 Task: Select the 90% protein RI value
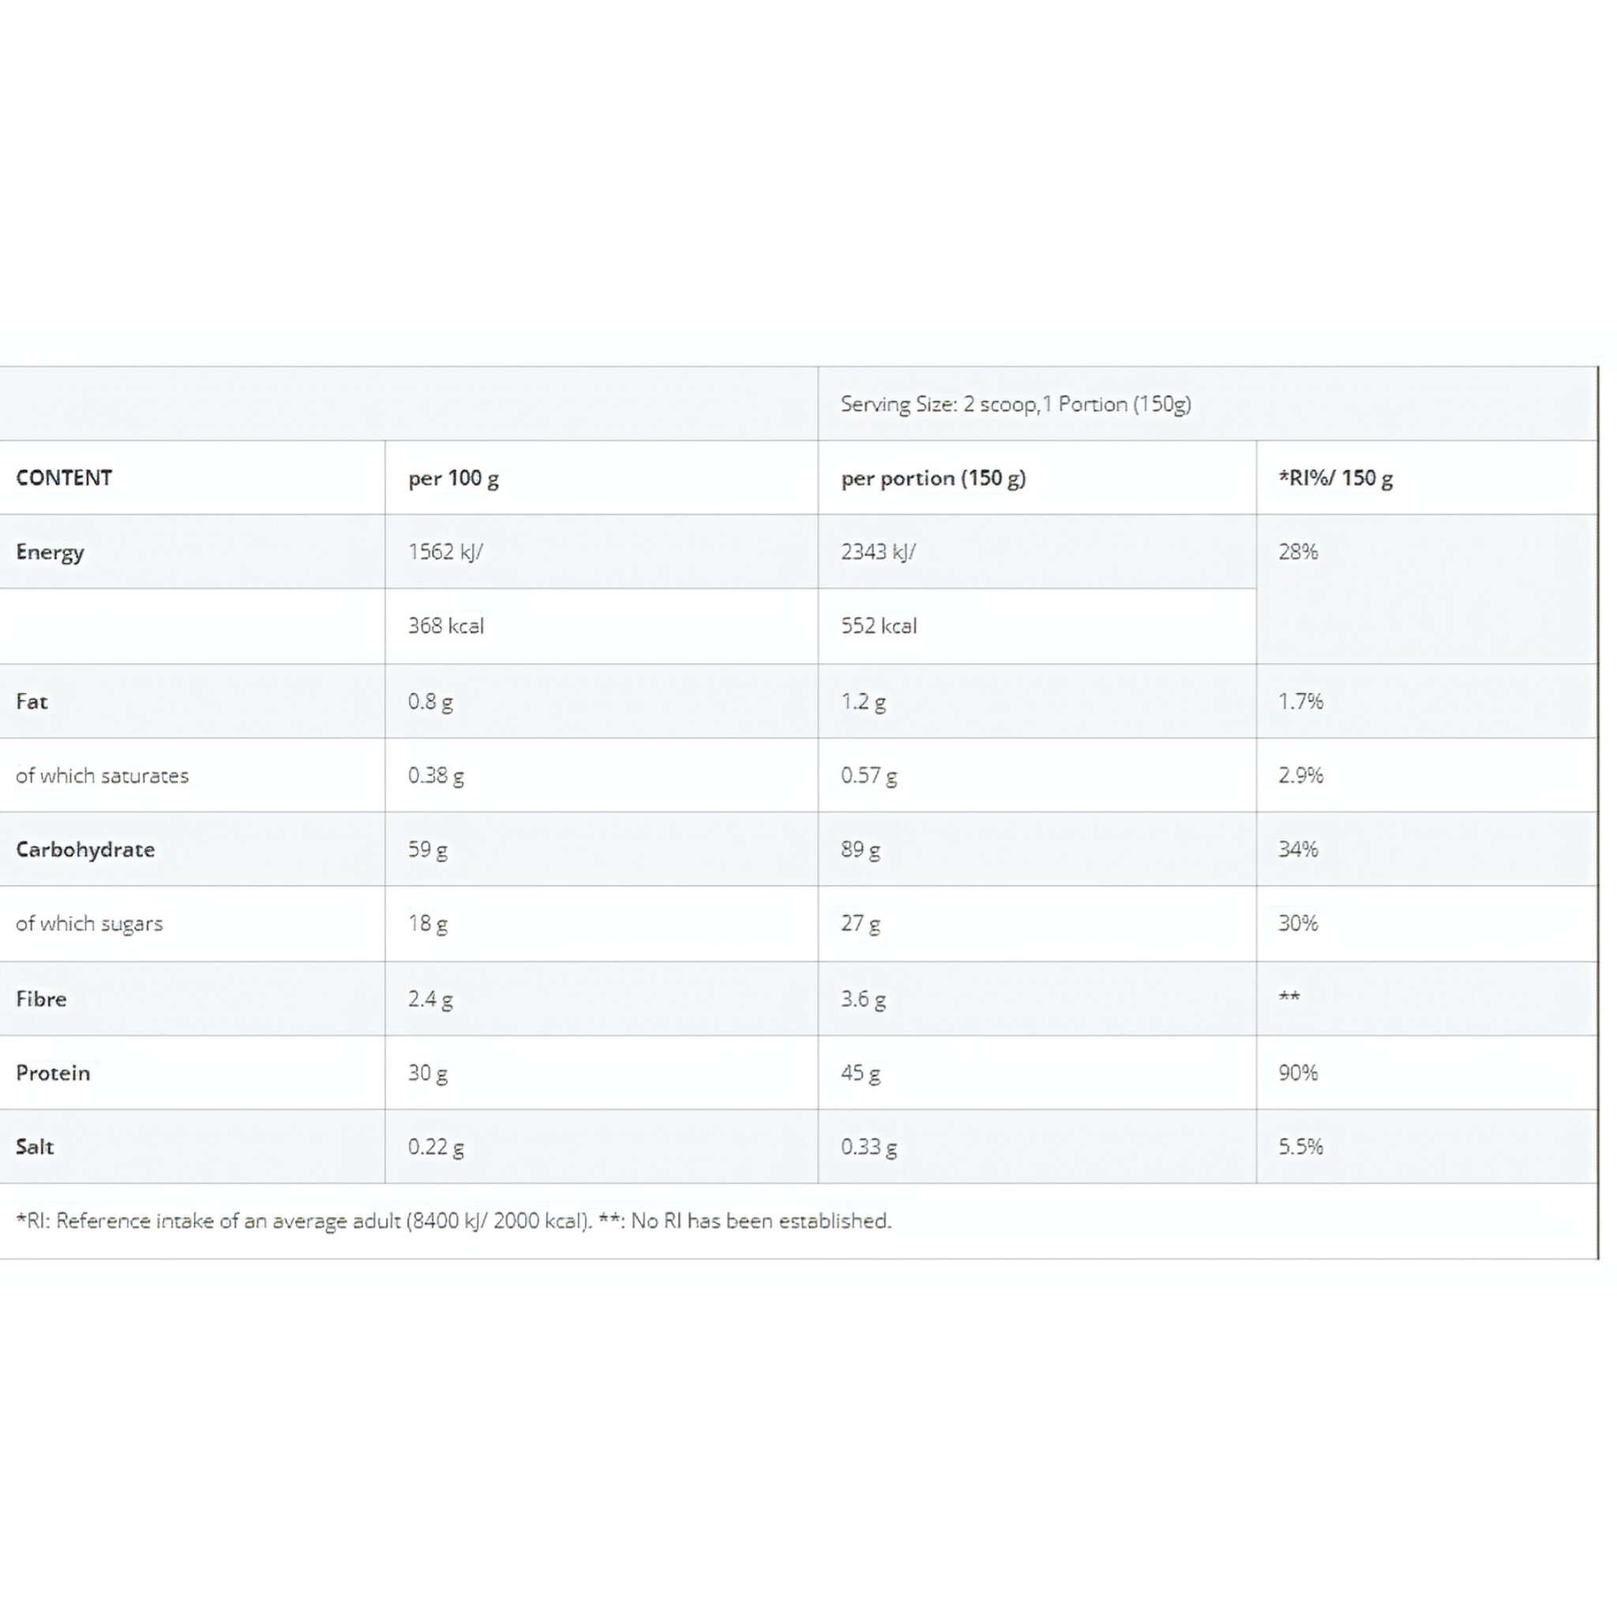(x=1297, y=1073)
